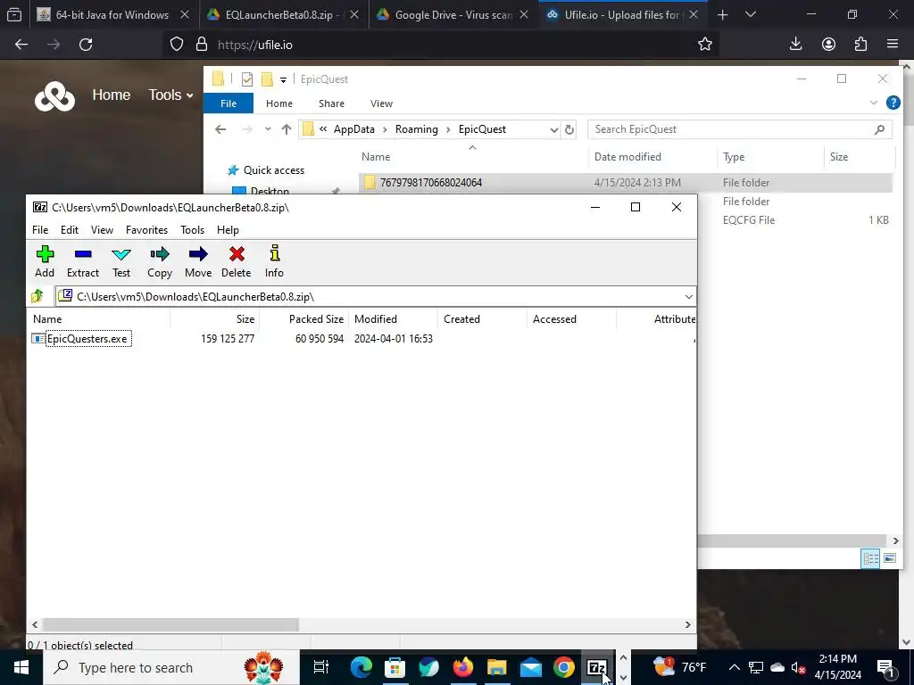Screen dimensions: 914x685
Task: Open Windows Start menu
Action: click(21, 667)
